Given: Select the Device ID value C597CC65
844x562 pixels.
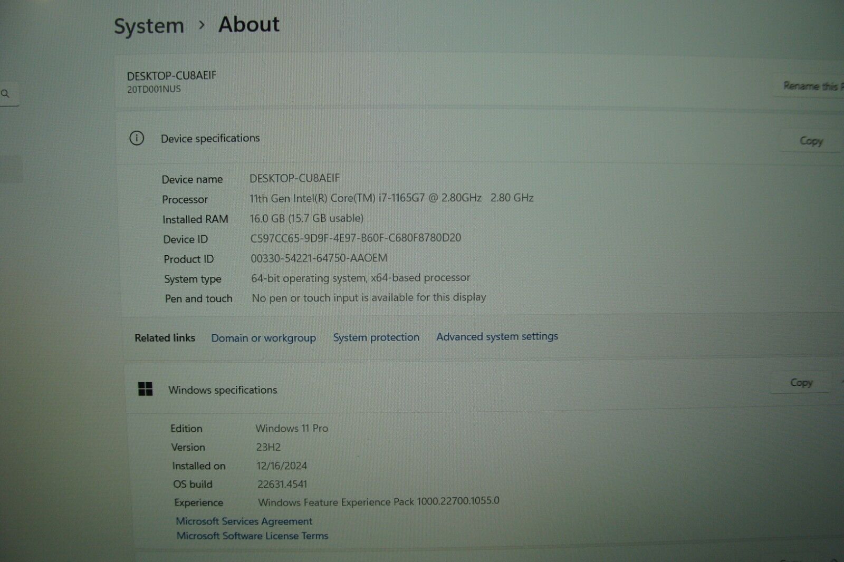Looking at the screenshot, I should [x=356, y=238].
